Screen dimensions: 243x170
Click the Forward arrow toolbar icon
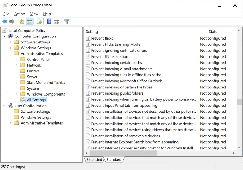[x=12, y=22]
